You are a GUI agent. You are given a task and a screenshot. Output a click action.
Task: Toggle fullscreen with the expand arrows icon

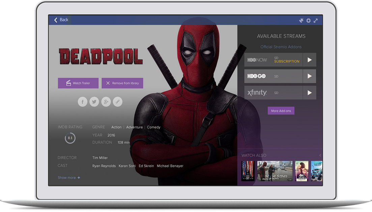pos(316,21)
